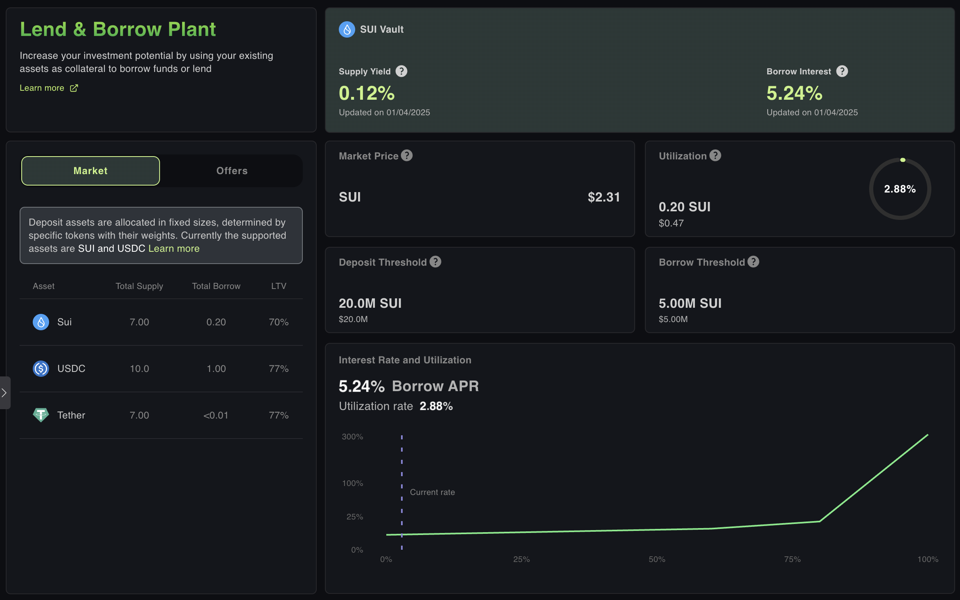Click the Utilization help icon
Image resolution: width=960 pixels, height=600 pixels.
point(715,156)
